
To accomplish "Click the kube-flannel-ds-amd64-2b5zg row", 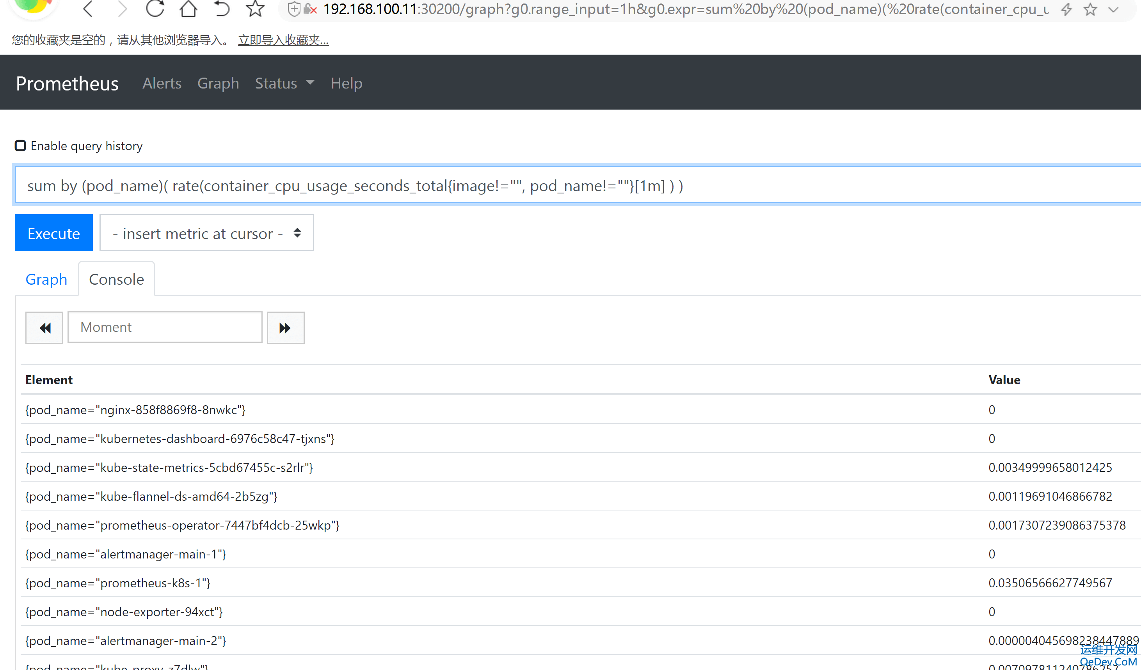I will (581, 496).
